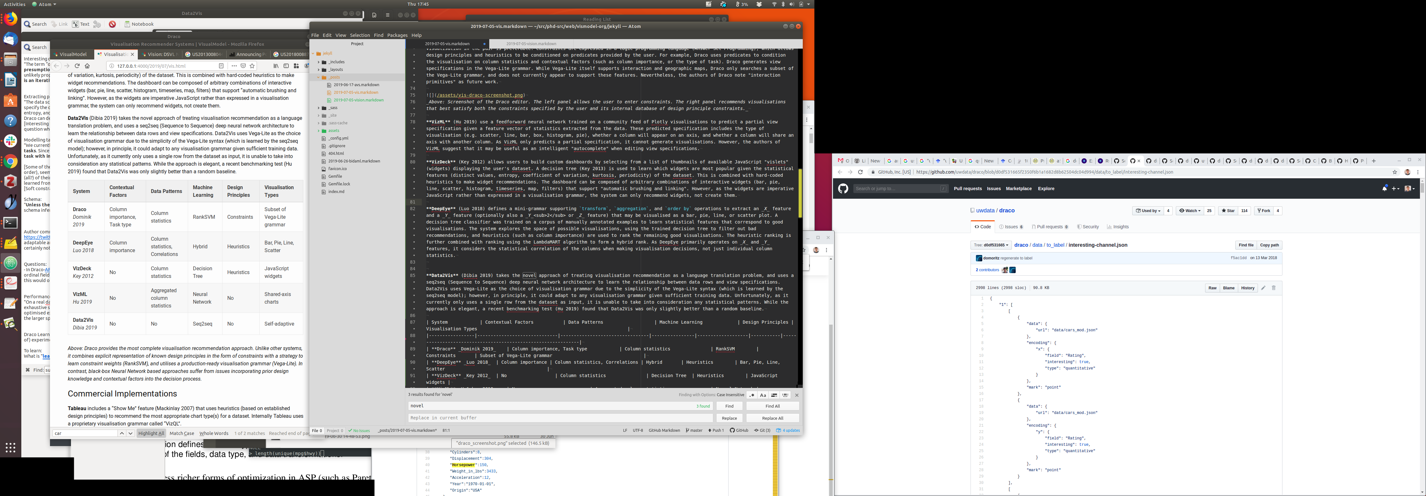Delete file with the GitHub trash icon
The width and height of the screenshot is (1426, 496).
click(x=1273, y=288)
